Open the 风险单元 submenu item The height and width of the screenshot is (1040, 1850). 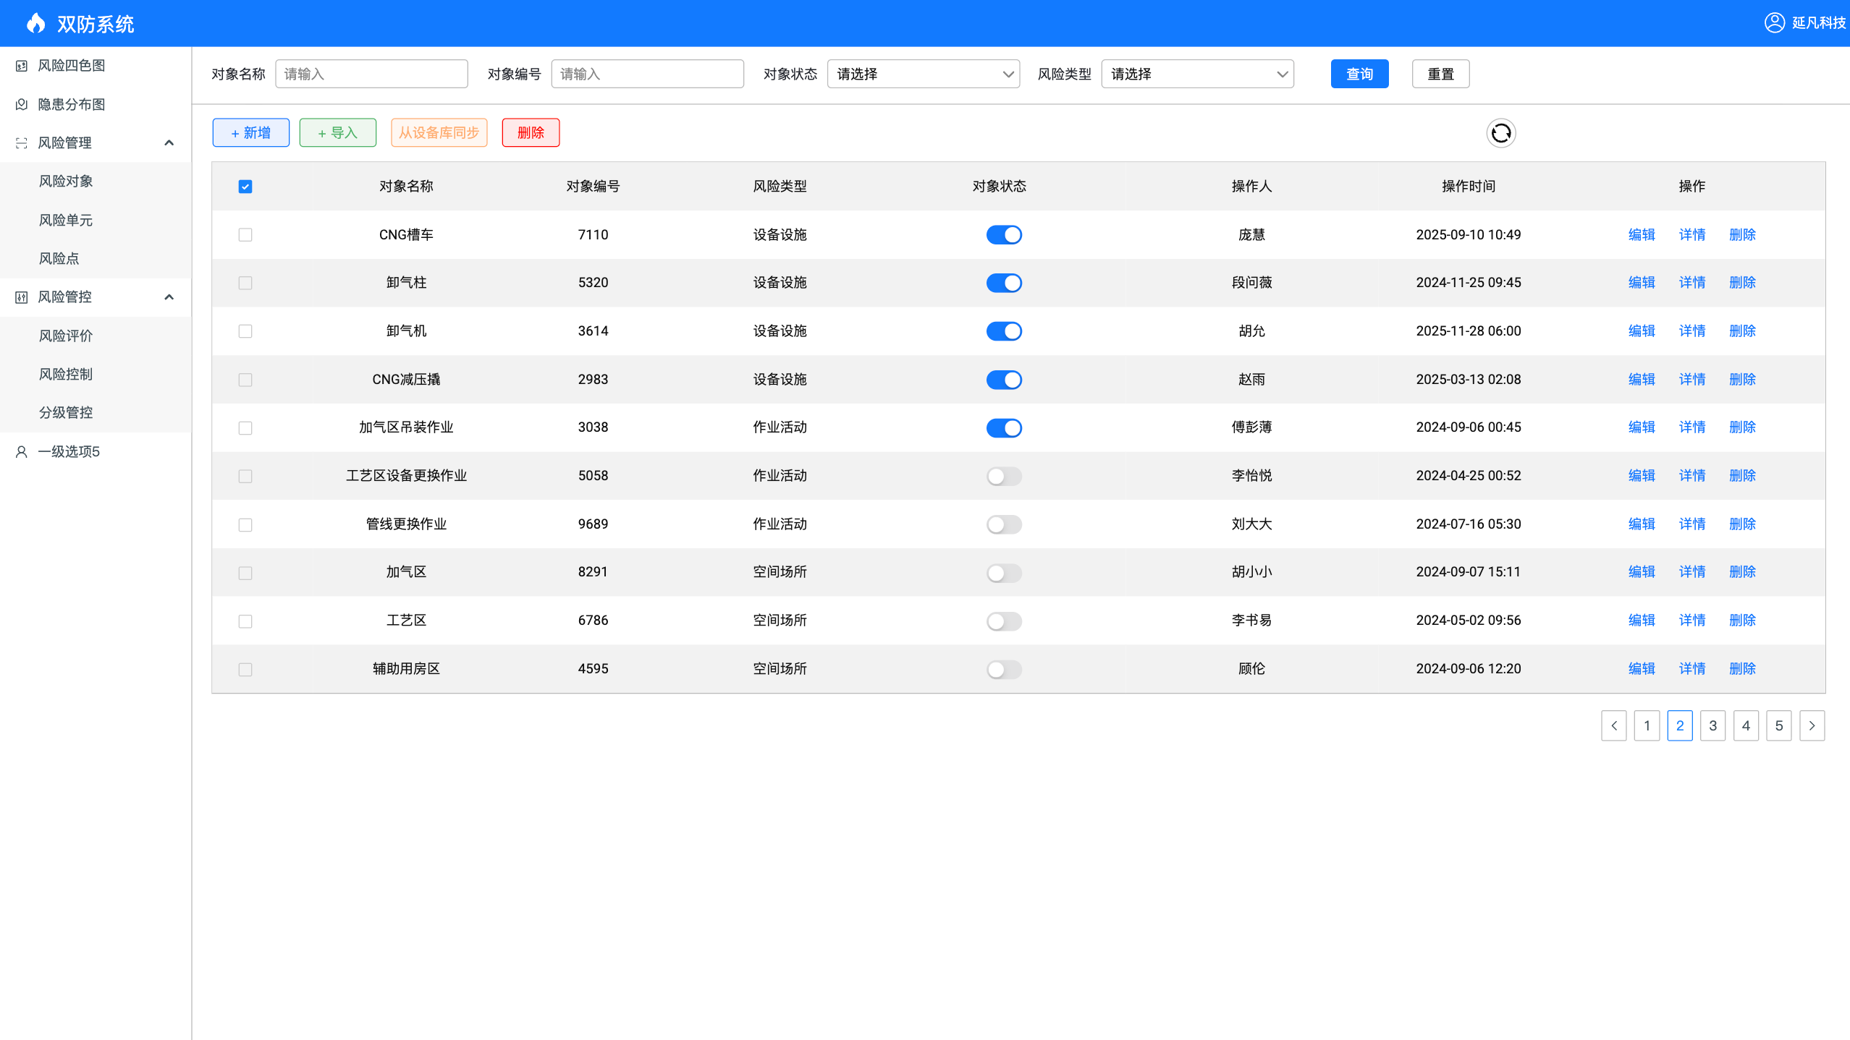[66, 221]
